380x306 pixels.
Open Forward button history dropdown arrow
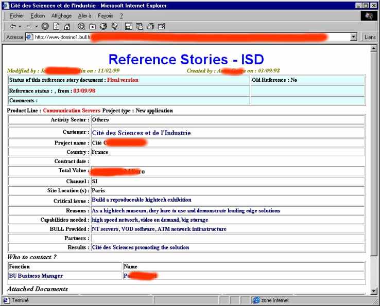pos(37,26)
